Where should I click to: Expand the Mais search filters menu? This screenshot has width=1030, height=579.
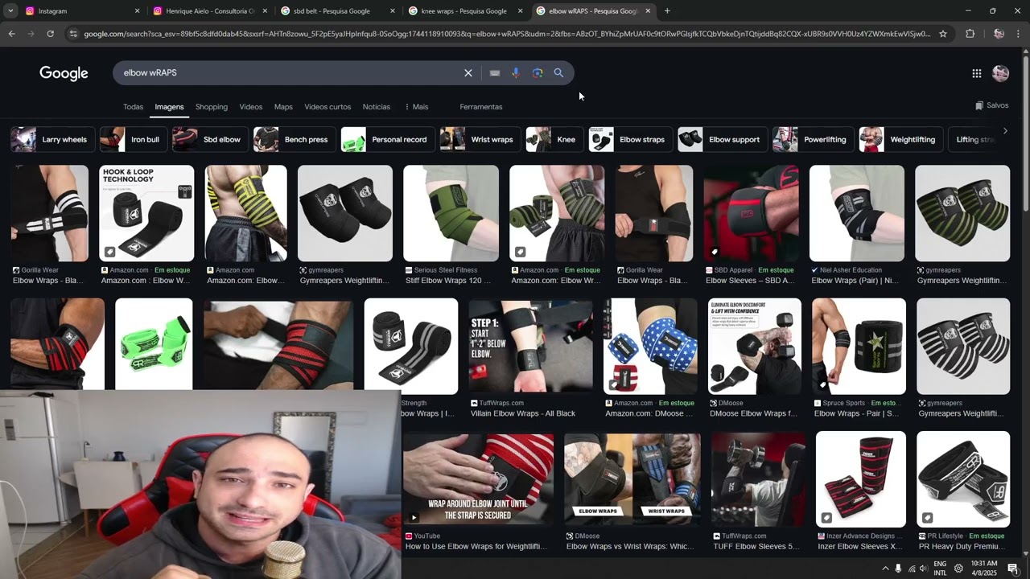coord(417,107)
